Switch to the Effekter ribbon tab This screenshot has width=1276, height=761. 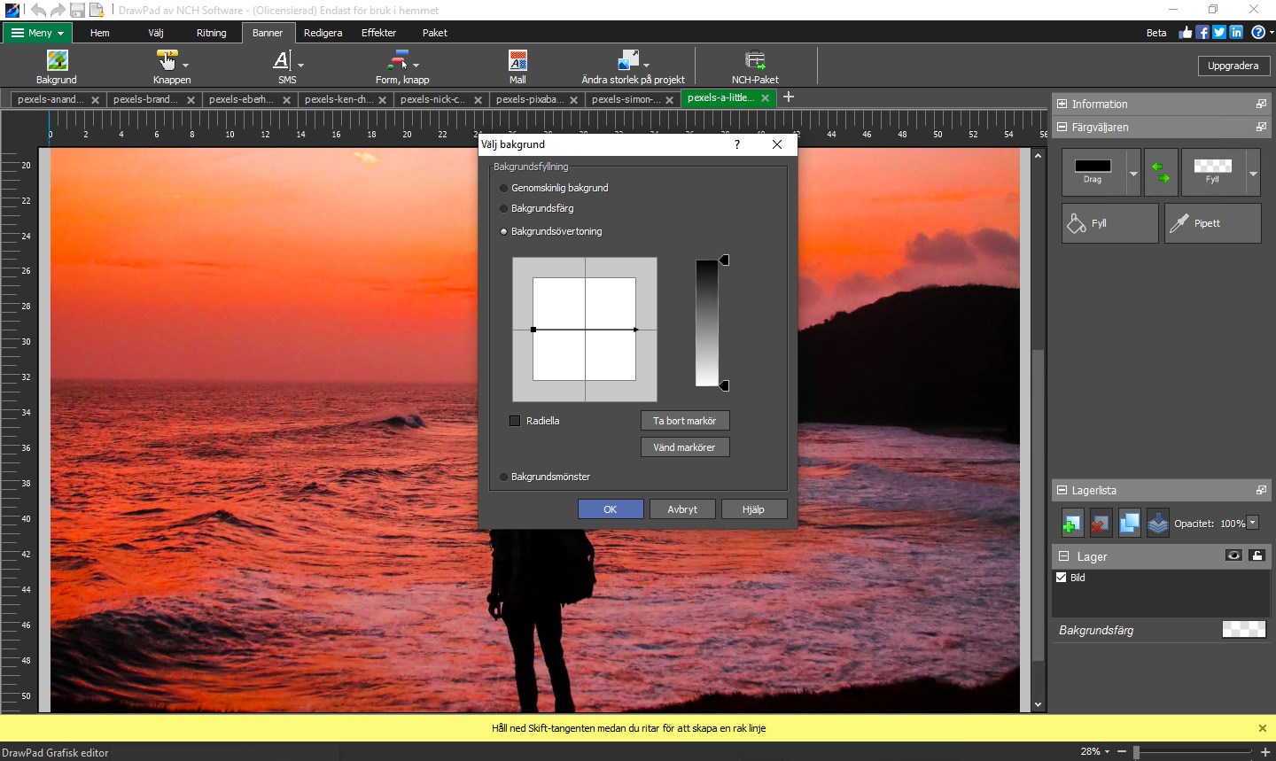pos(378,33)
